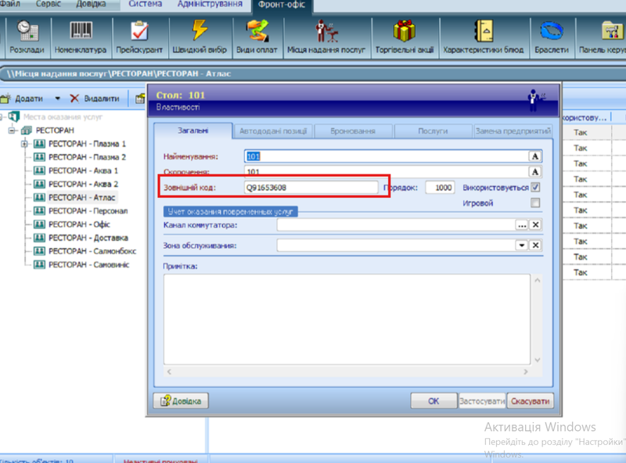This screenshot has height=463, width=626.
Task: Click the Зовнішній код input field
Action: [311, 187]
